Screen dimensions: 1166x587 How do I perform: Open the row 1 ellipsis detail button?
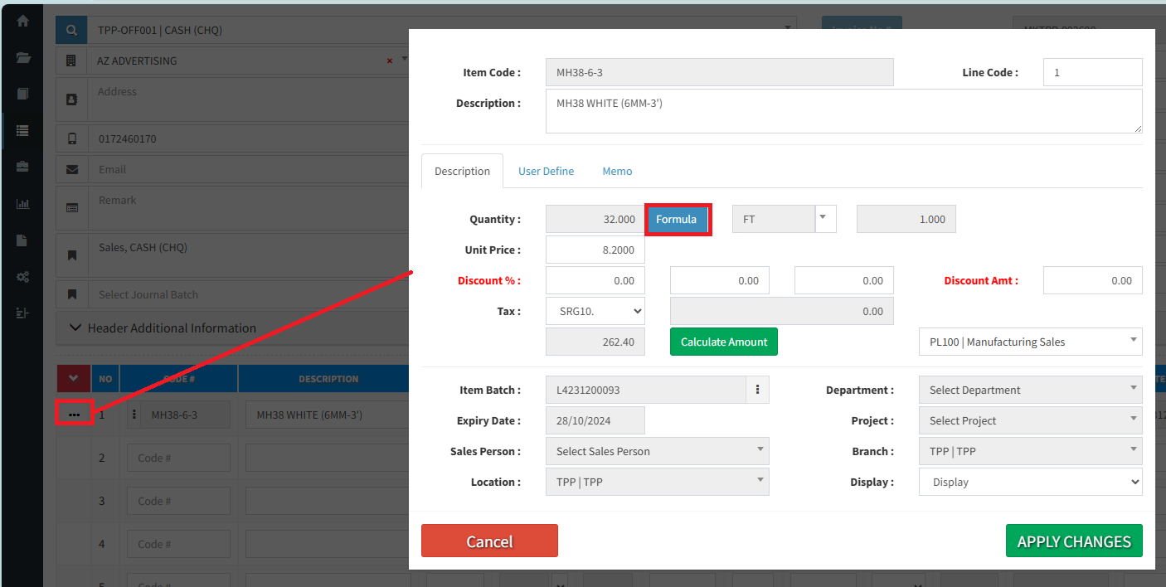click(x=74, y=414)
